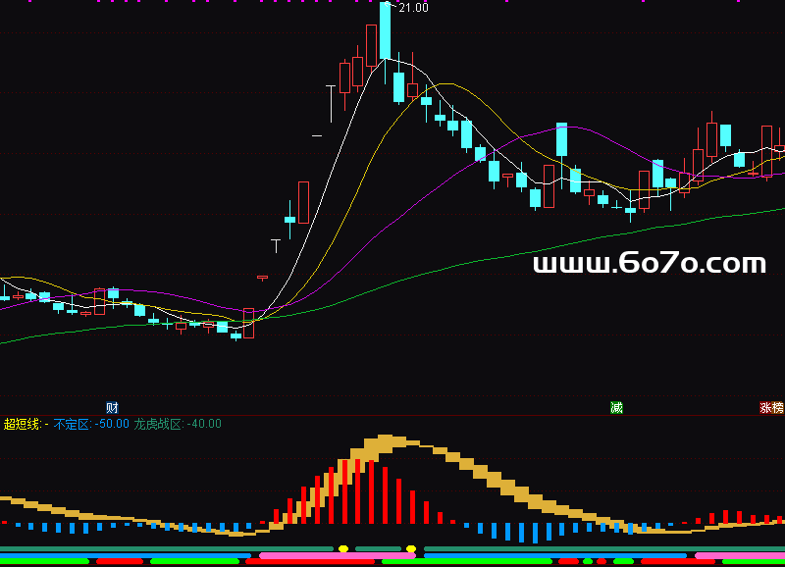
Task: Select the red hollow candle starting the rally
Action: pyautogui.click(x=248, y=323)
